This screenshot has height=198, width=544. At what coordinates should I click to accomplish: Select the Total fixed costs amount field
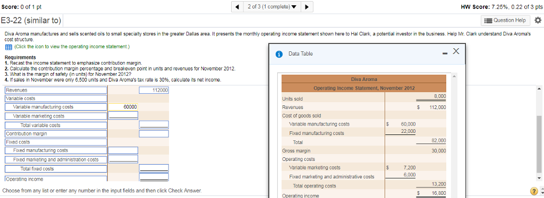click(154, 168)
